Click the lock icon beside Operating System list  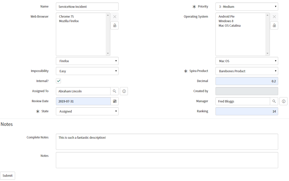click(274, 25)
